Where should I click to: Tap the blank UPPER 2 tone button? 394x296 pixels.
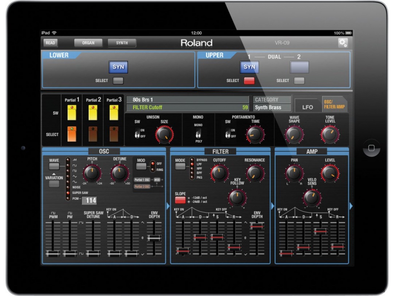299,67
